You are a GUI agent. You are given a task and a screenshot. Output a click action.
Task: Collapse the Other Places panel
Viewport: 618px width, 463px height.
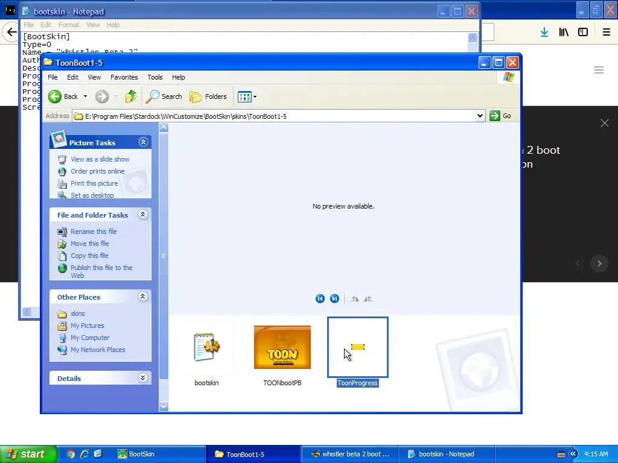pyautogui.click(x=142, y=297)
